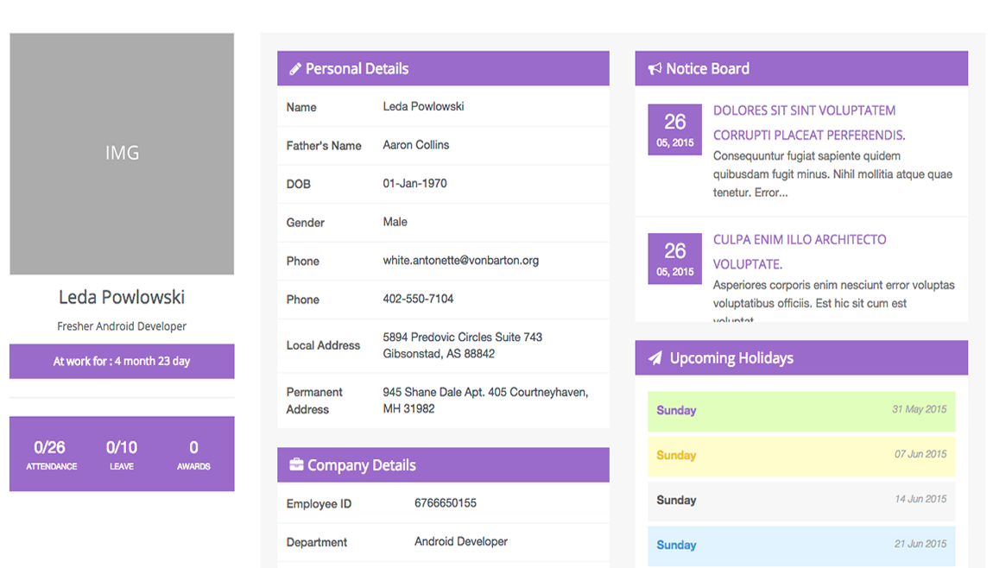
Task: Click the second notice's 26 date badge
Action: (x=674, y=259)
